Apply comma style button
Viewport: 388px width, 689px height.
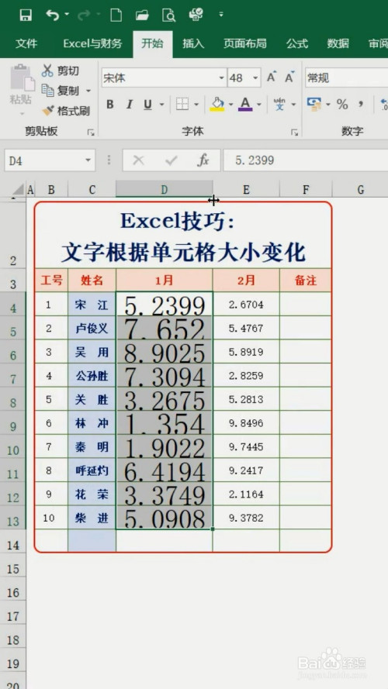(361, 104)
